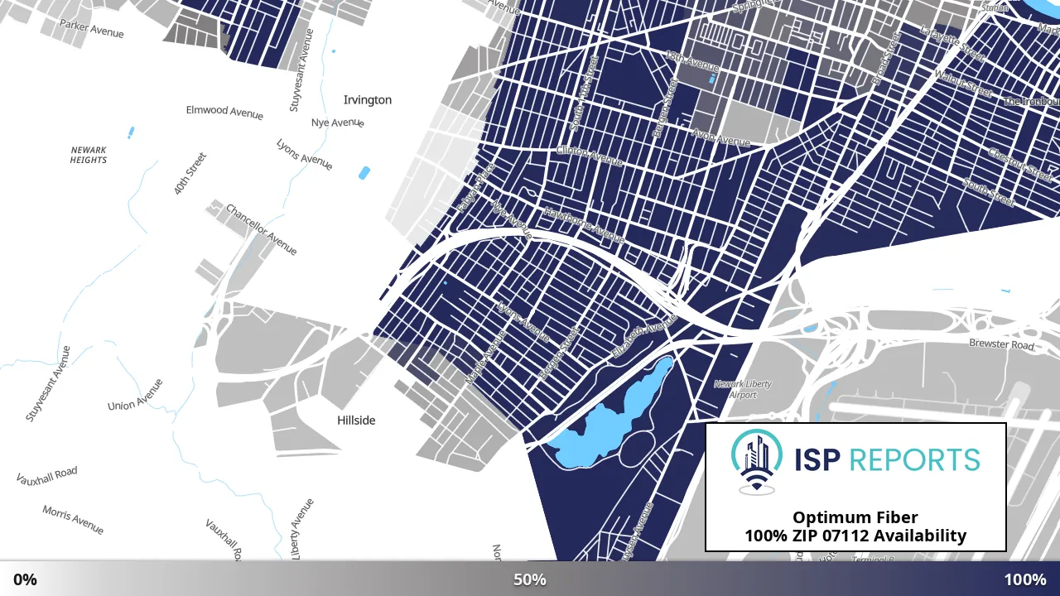
Task: Click the 40th Street label
Action: (x=190, y=173)
